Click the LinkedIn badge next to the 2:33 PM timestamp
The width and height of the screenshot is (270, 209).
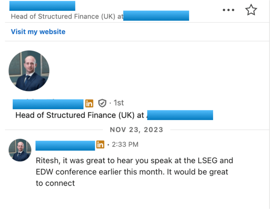(100, 145)
